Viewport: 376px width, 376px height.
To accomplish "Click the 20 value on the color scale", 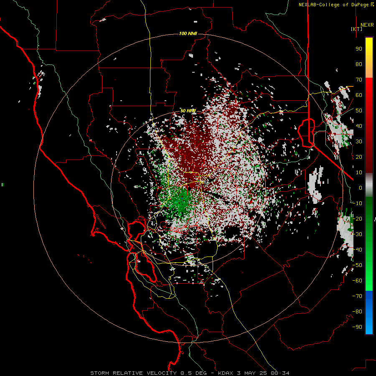I will click(359, 157).
